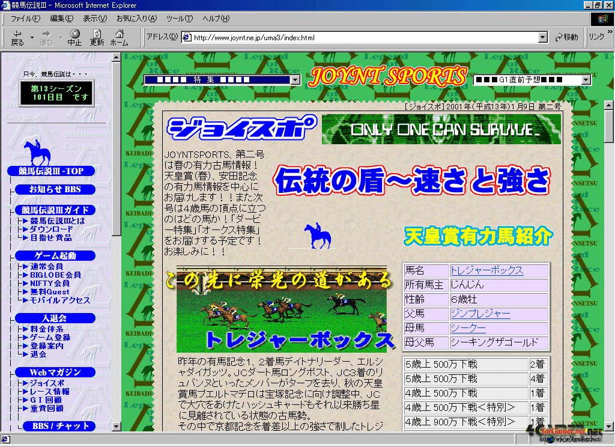Open the 重賞回顧 link
The width and height of the screenshot is (615, 447).
pos(47,409)
